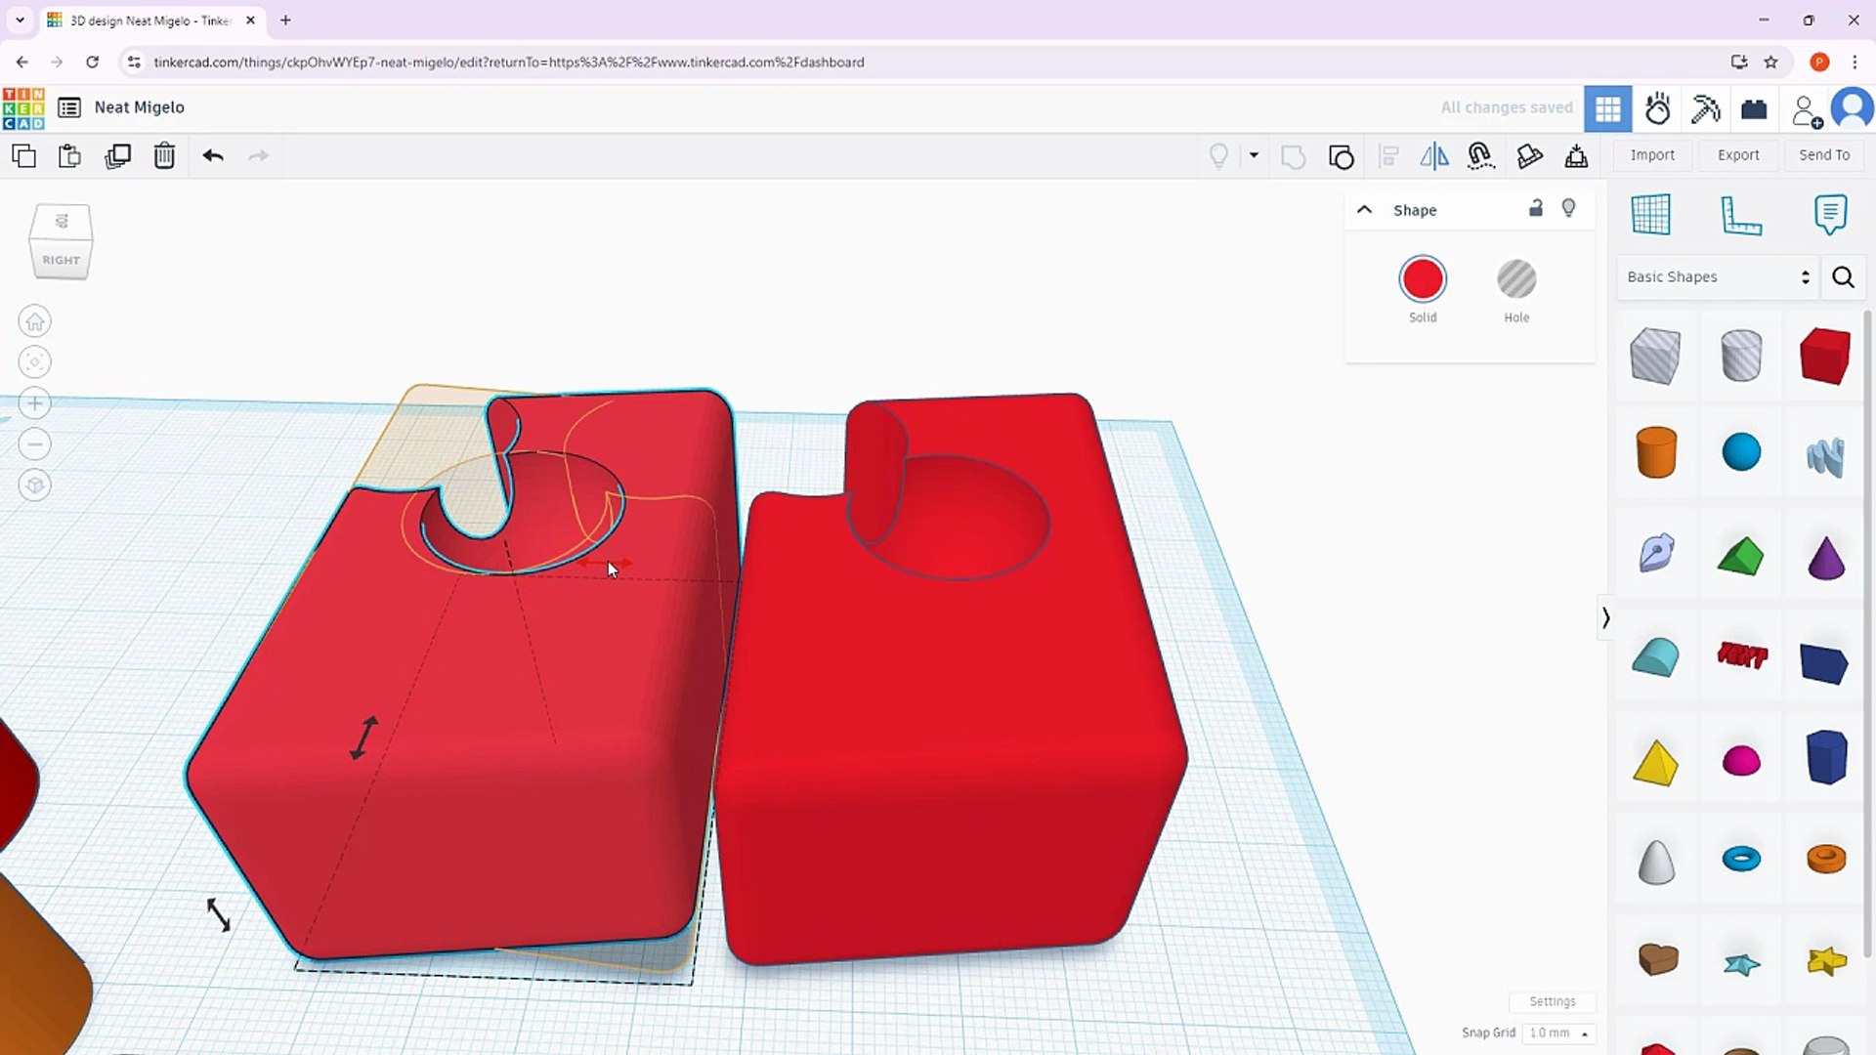Toggle the shape lock icon
The height and width of the screenshot is (1055, 1876).
click(1536, 209)
